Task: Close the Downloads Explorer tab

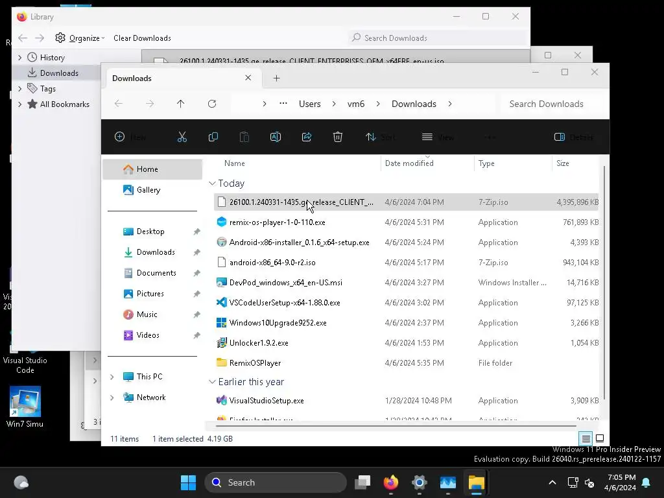Action: pyautogui.click(x=248, y=78)
